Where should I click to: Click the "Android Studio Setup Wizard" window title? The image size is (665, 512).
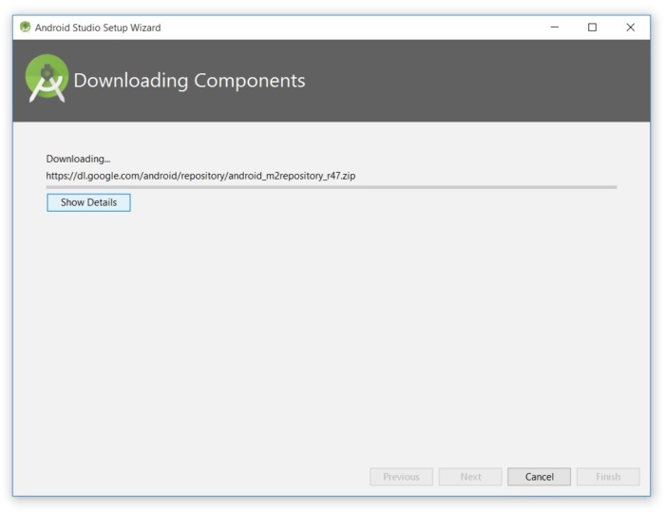pos(98,28)
